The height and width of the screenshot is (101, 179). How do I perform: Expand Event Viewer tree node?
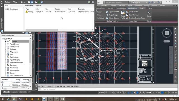point(6,9)
